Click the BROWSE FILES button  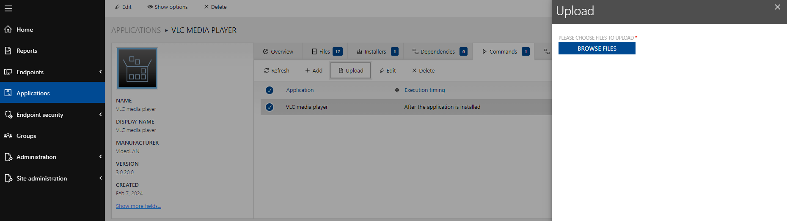(x=597, y=49)
